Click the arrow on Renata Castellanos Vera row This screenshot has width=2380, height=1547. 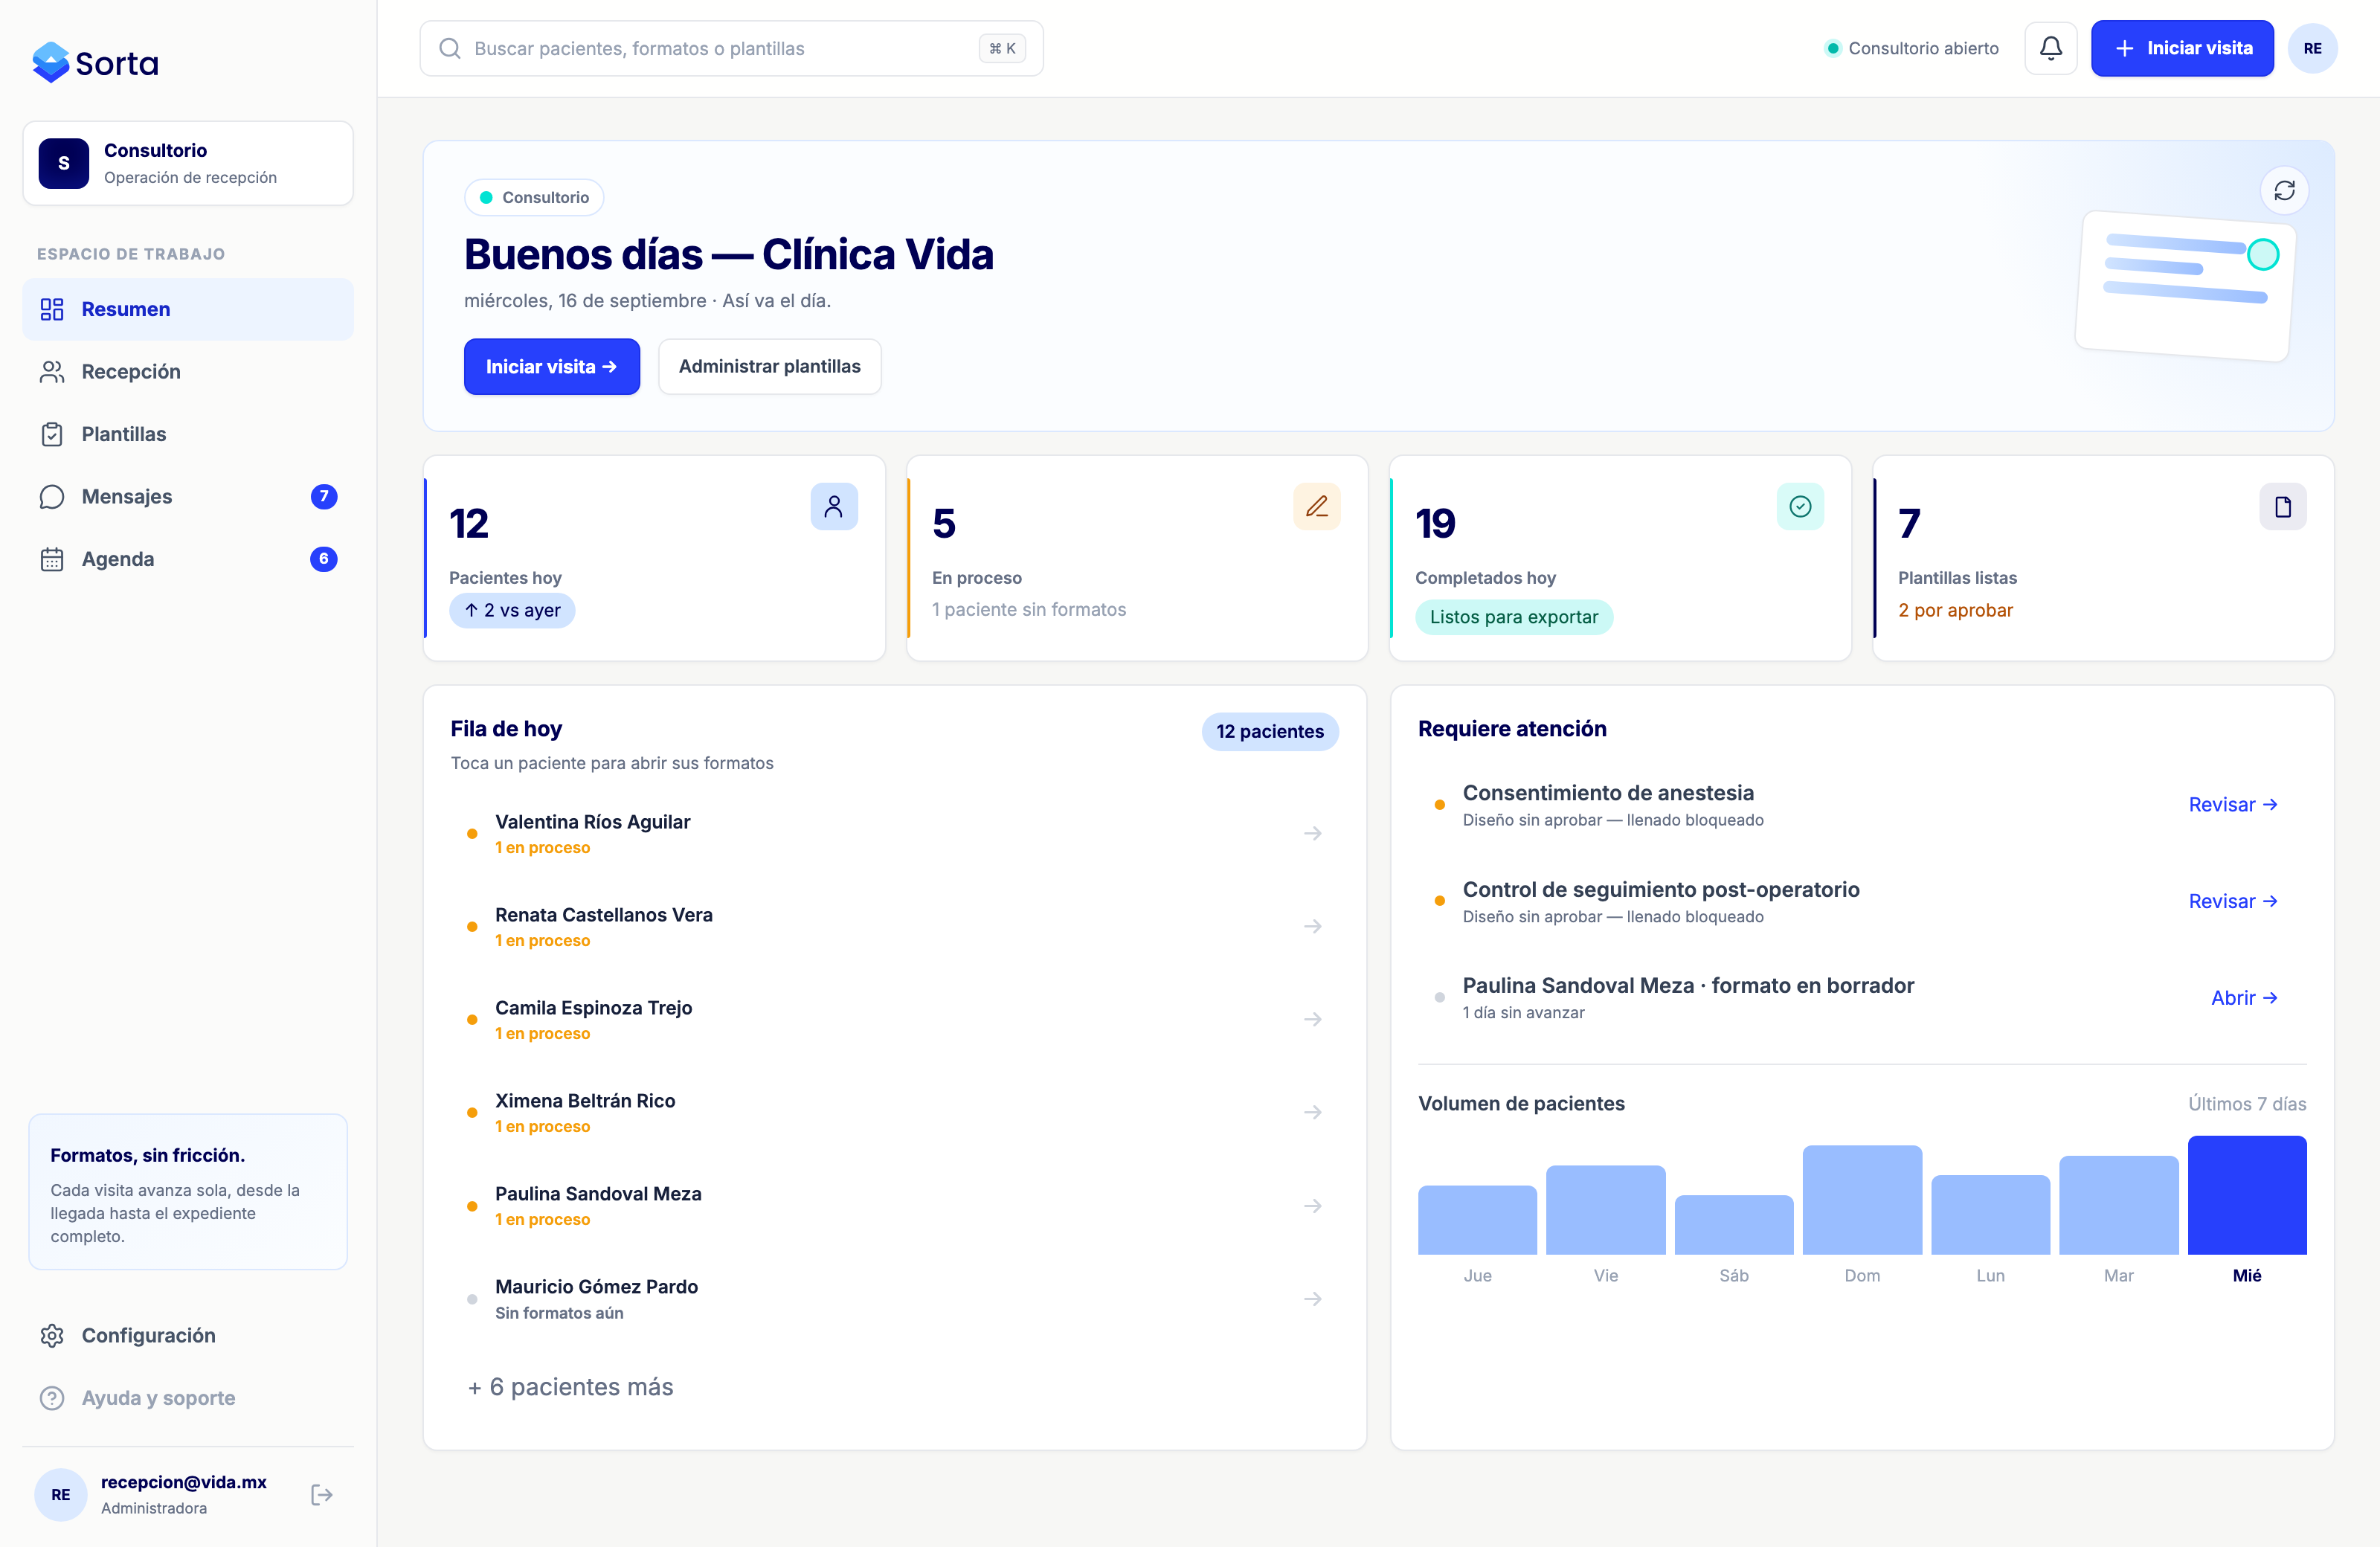(x=1312, y=926)
